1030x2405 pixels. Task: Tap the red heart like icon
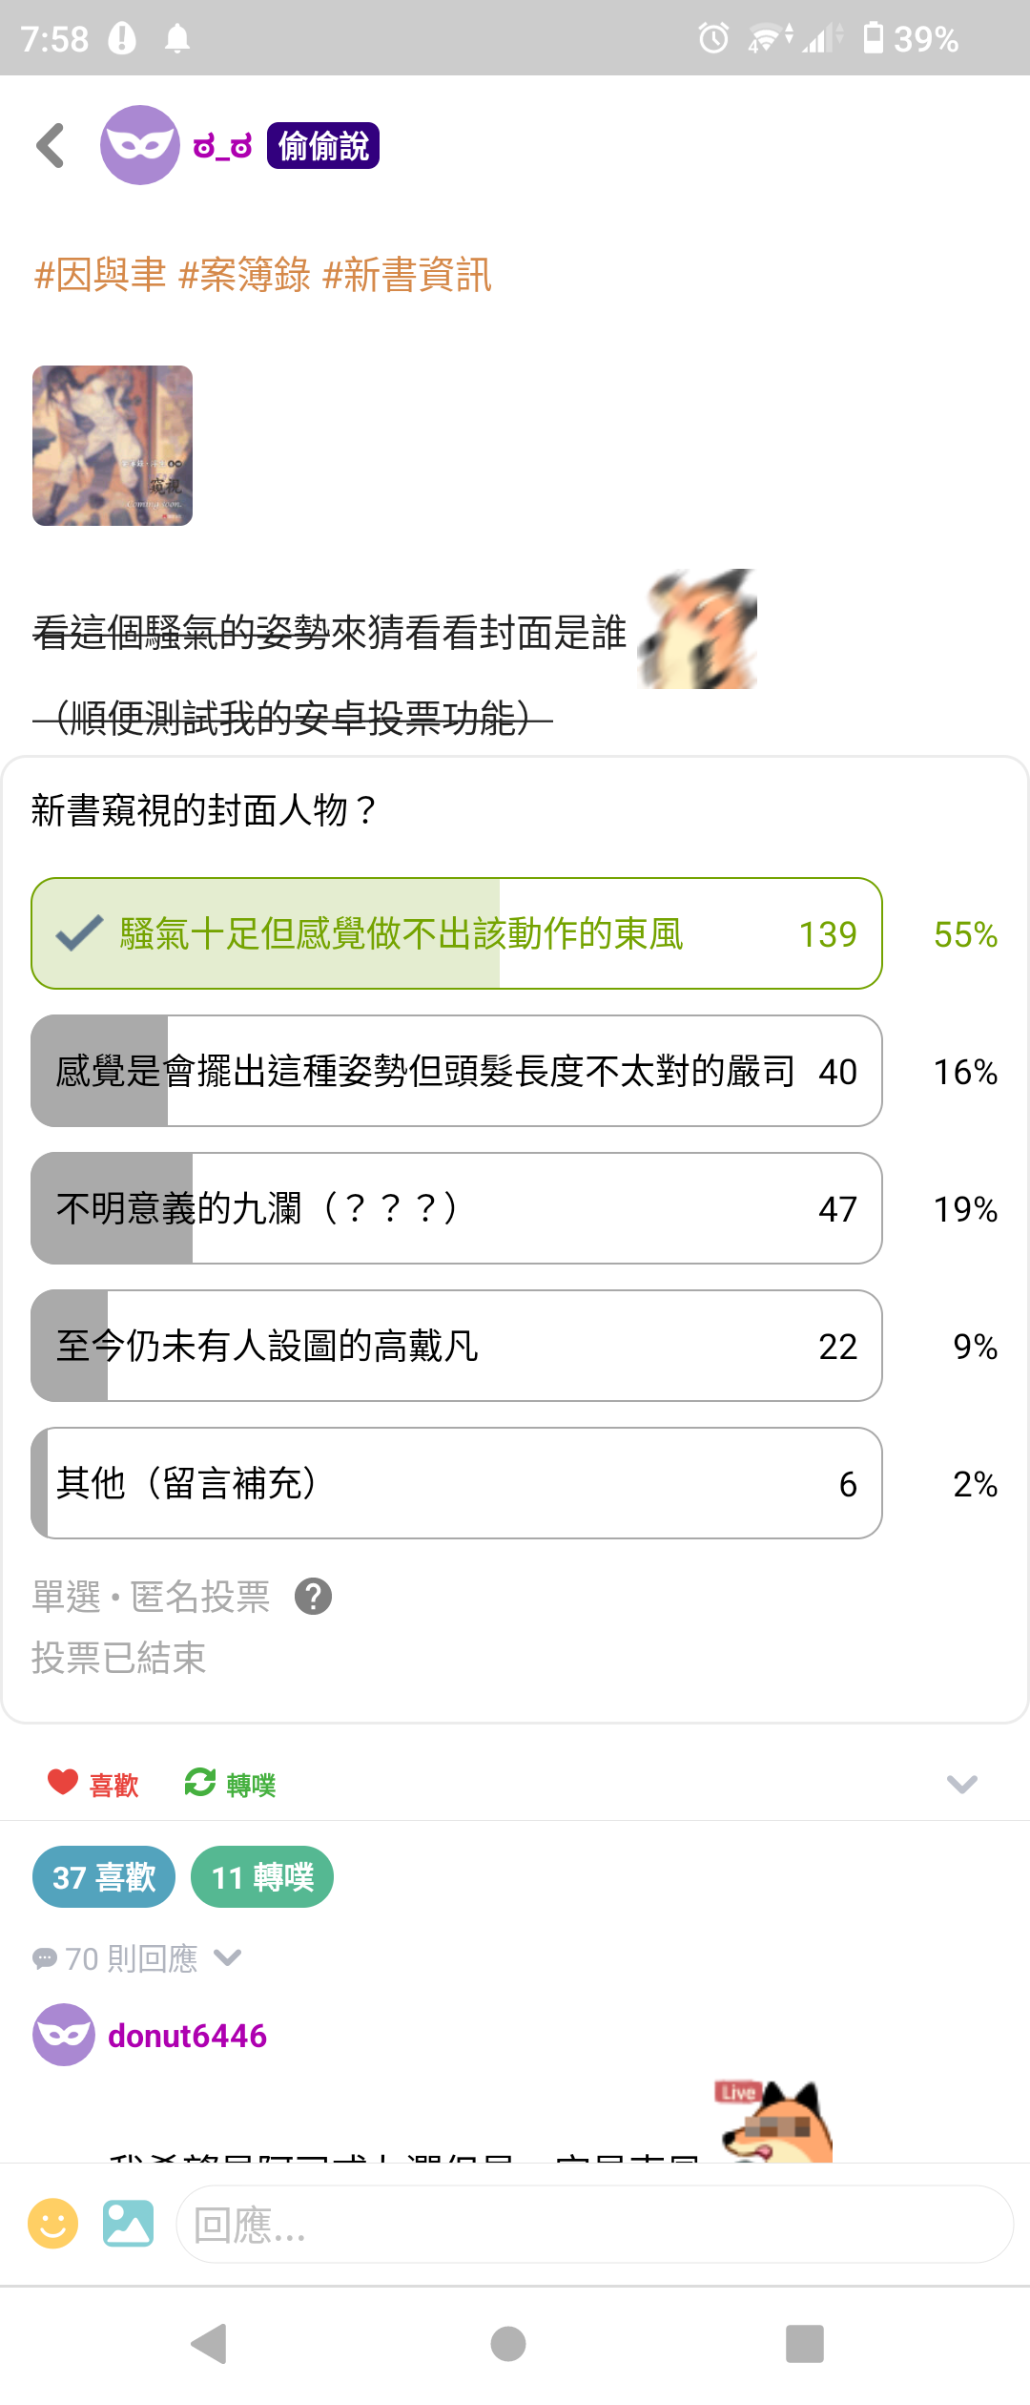[63, 1782]
